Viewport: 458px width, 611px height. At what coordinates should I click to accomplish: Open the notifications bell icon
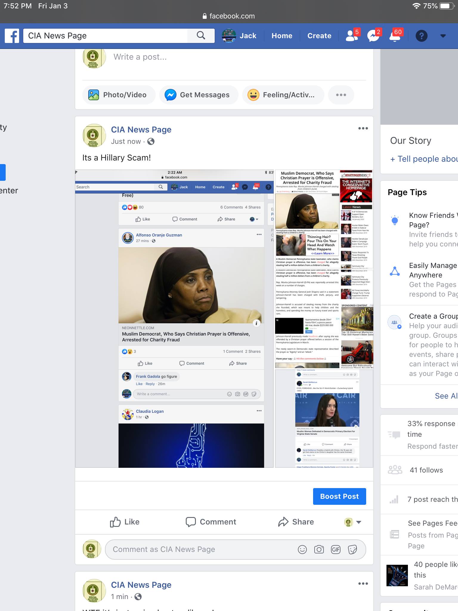(395, 36)
